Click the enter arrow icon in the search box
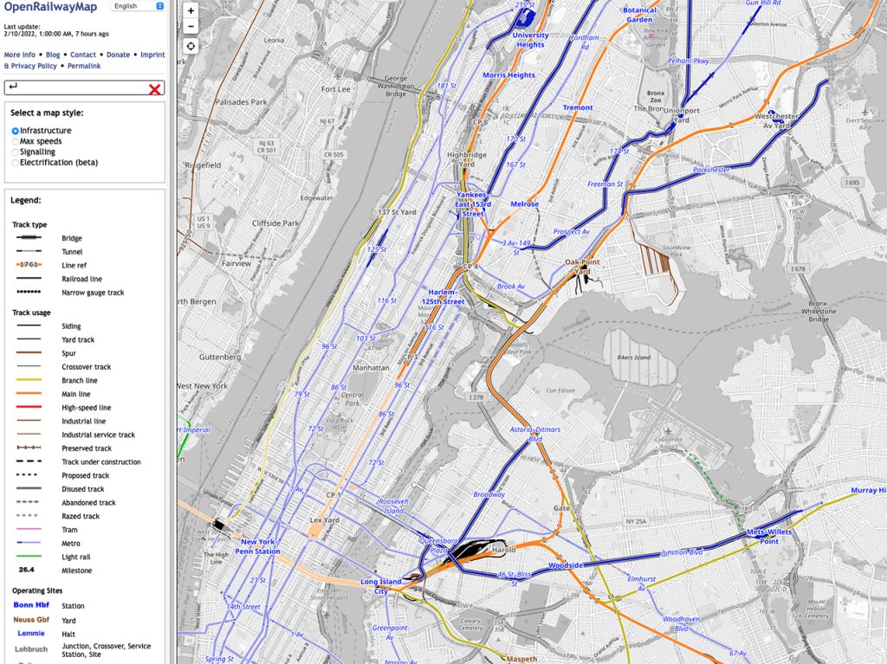 [14, 87]
